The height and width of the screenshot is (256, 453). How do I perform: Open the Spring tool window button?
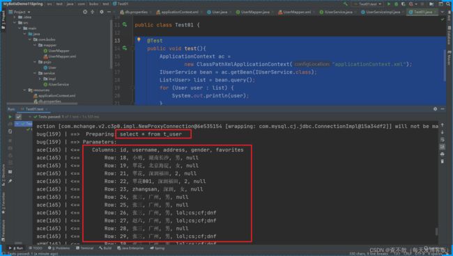(158, 248)
